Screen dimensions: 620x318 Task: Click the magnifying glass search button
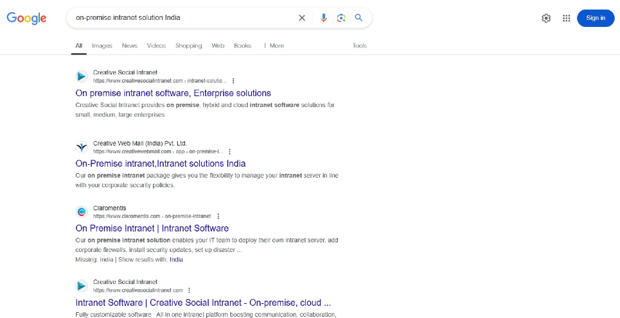(359, 18)
